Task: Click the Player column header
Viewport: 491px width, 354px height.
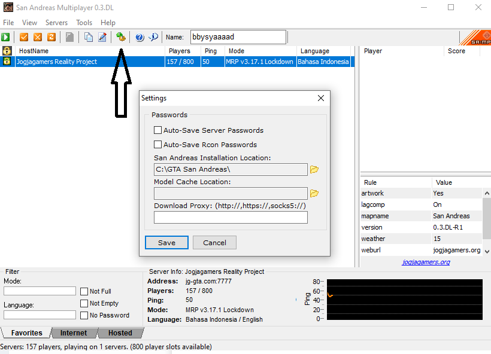Action: (402, 51)
